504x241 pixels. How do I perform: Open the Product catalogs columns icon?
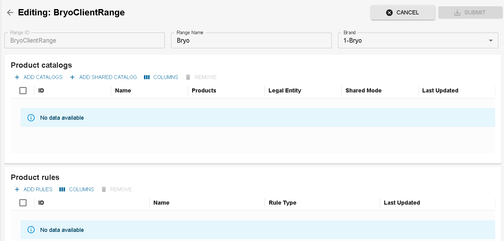[x=147, y=77]
